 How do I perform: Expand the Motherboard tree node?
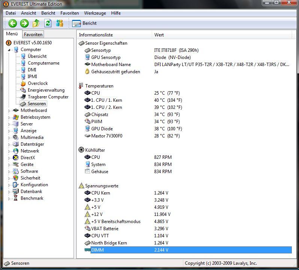click(9, 111)
